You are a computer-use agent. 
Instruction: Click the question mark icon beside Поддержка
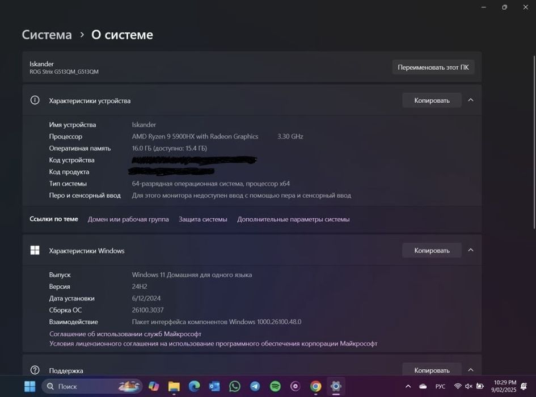coord(35,370)
